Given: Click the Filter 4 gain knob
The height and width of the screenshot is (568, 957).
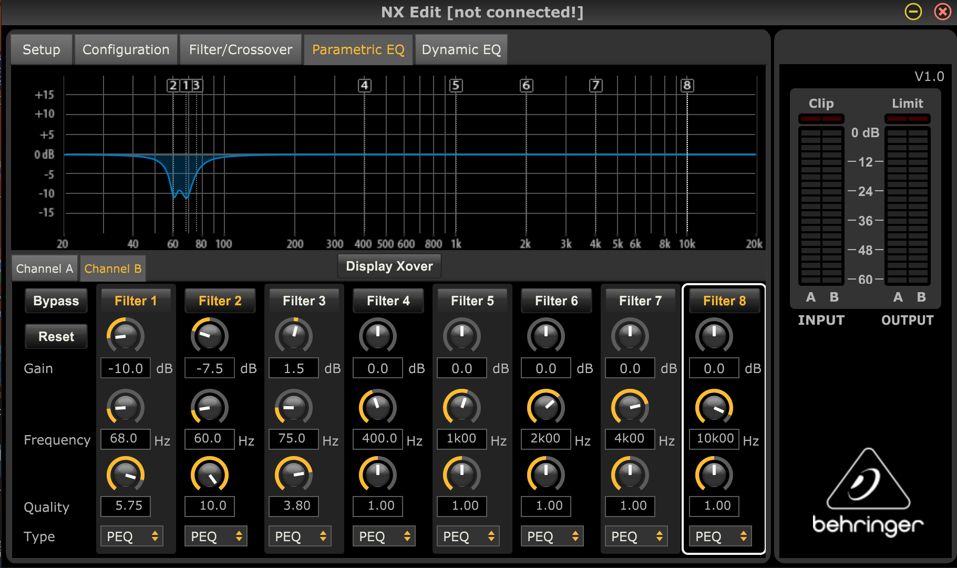Looking at the screenshot, I should [x=378, y=336].
